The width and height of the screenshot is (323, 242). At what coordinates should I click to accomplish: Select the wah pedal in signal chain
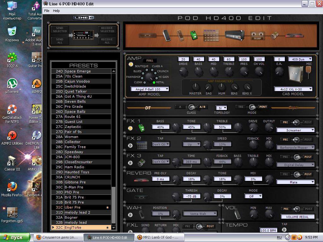pos(167,35)
